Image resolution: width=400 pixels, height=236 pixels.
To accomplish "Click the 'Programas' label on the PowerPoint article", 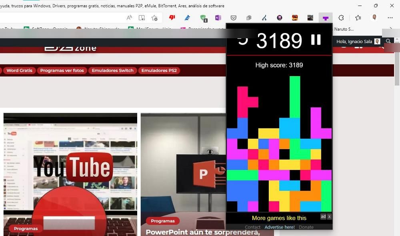I will click(163, 221).
